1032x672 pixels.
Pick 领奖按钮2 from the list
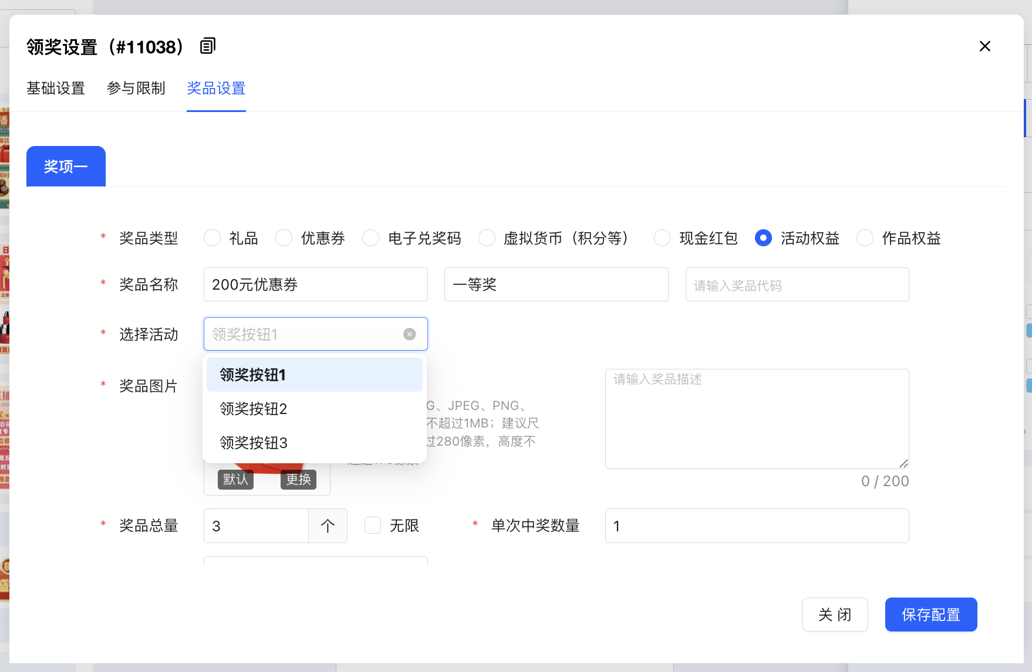pyautogui.click(x=254, y=409)
